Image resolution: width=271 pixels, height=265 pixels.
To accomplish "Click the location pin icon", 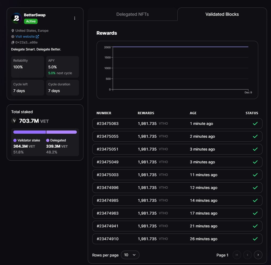I will point(13,31).
